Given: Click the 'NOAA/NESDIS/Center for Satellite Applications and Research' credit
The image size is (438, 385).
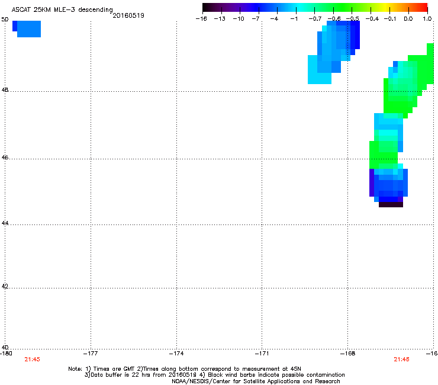Looking at the screenshot, I should click(256, 381).
